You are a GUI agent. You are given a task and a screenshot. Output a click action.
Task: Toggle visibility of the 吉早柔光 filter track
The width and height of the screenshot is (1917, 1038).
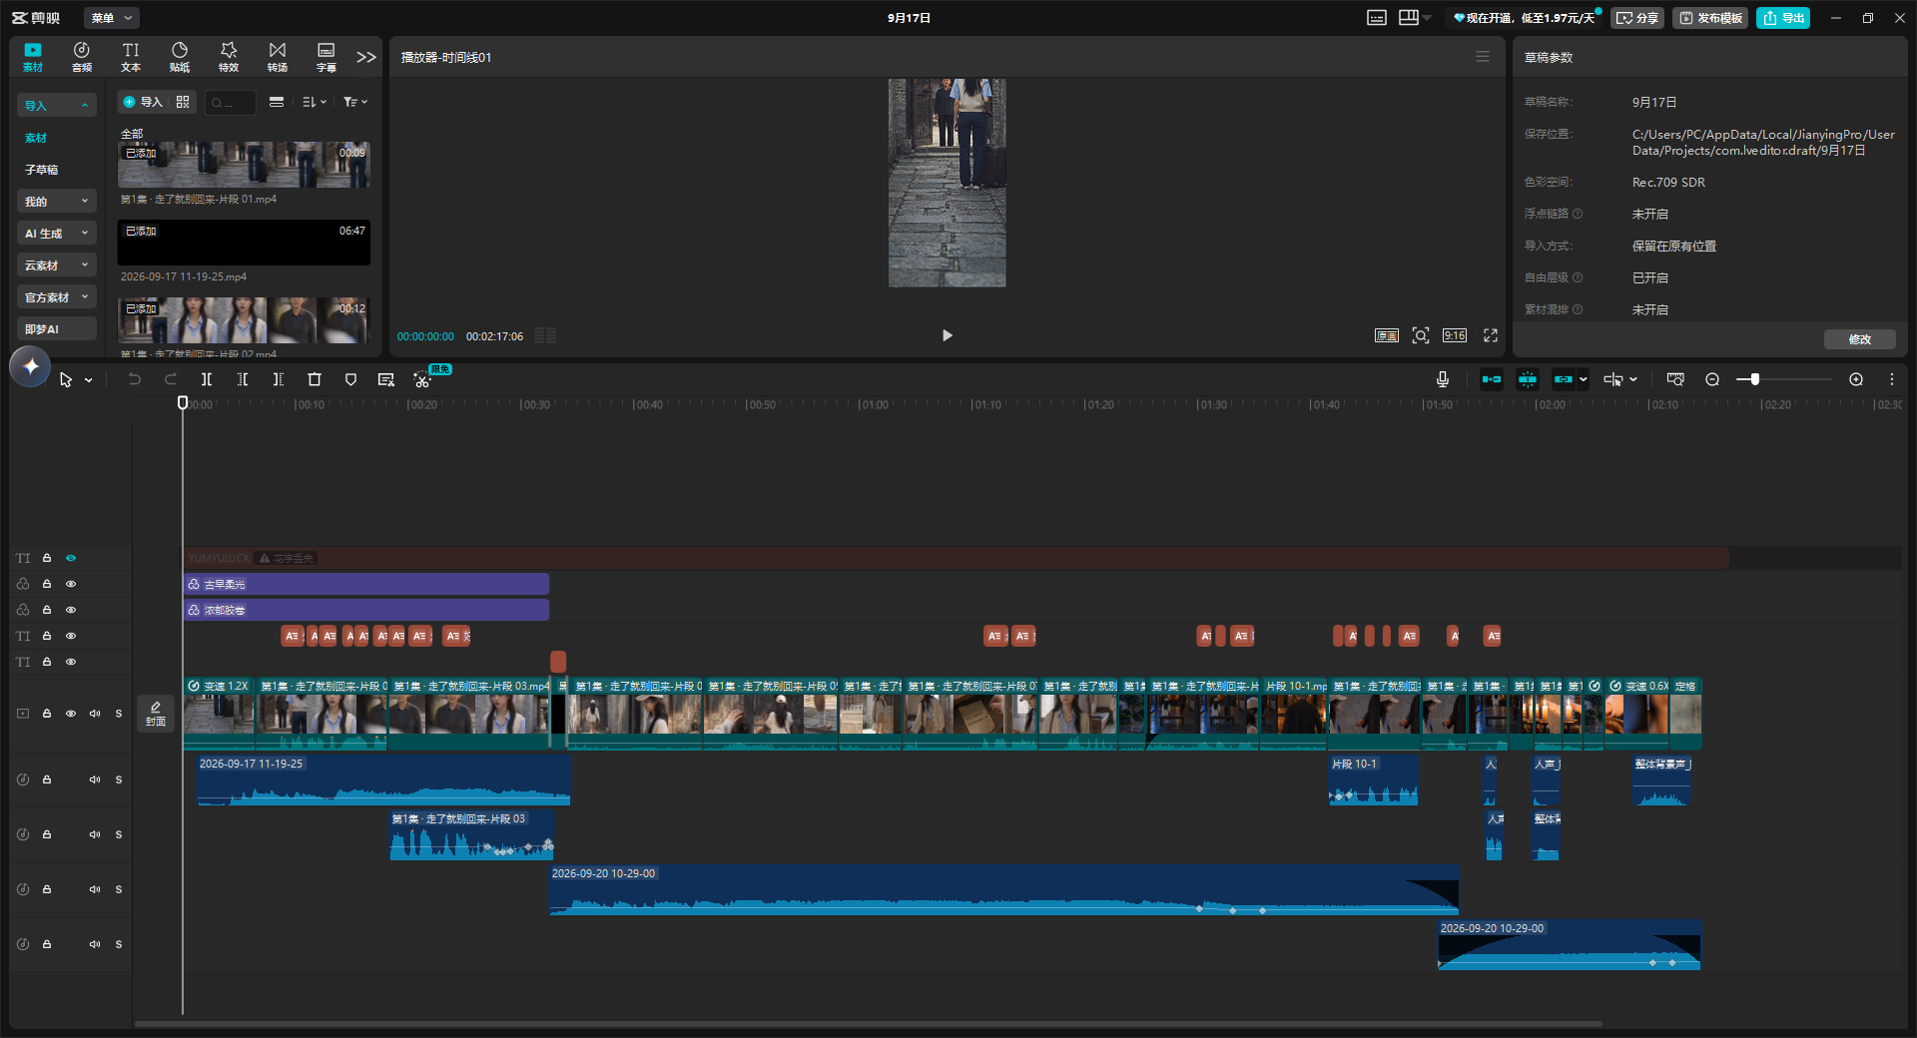coord(71,584)
